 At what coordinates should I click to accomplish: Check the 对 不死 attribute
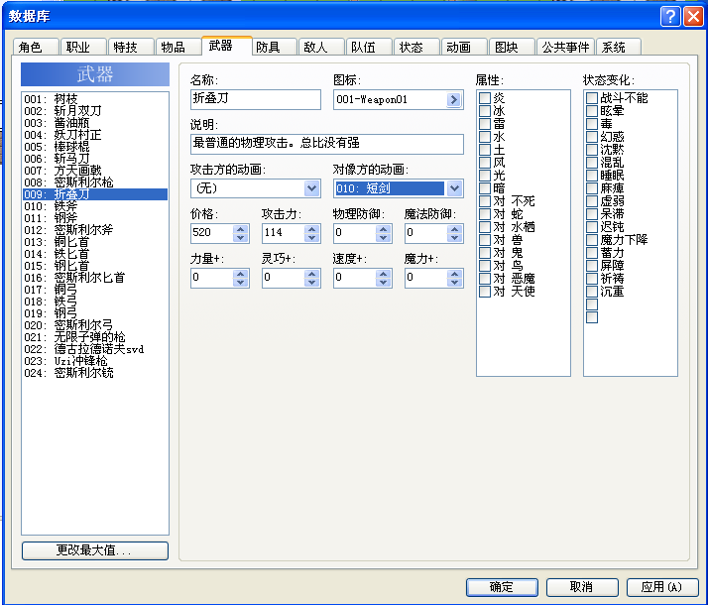pos(485,201)
